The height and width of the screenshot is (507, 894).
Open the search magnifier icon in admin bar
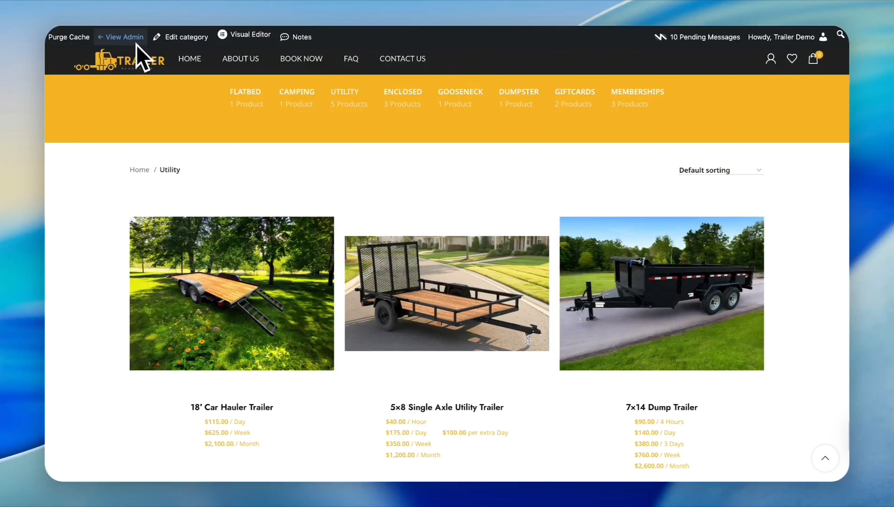841,34
